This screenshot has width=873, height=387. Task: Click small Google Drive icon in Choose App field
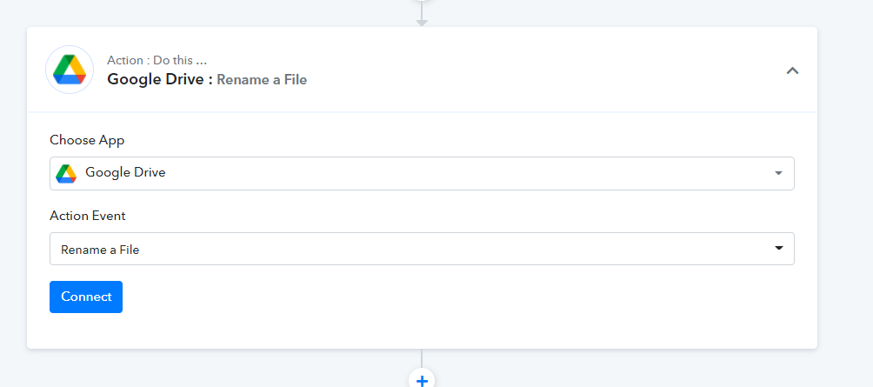[x=66, y=173]
